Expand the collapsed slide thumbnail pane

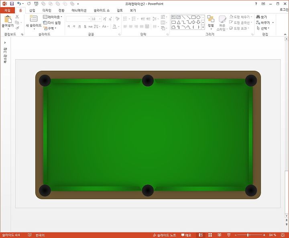point(5,42)
